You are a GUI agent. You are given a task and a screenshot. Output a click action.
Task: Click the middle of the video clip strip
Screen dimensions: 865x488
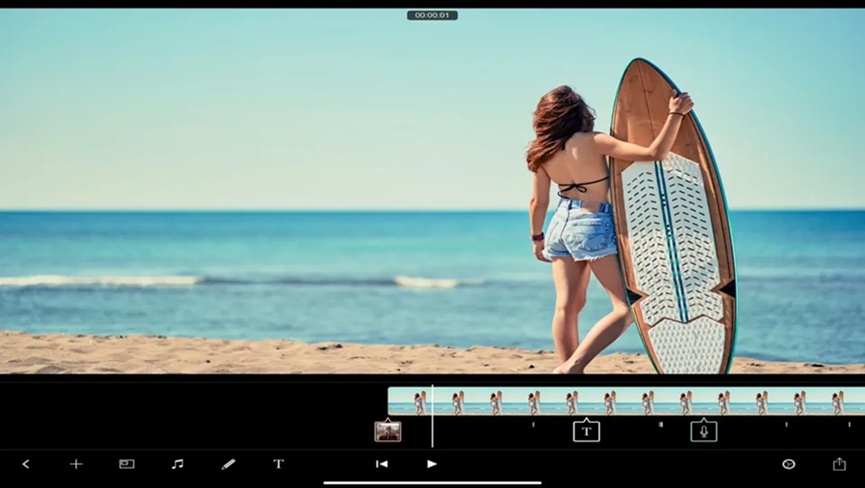click(625, 401)
